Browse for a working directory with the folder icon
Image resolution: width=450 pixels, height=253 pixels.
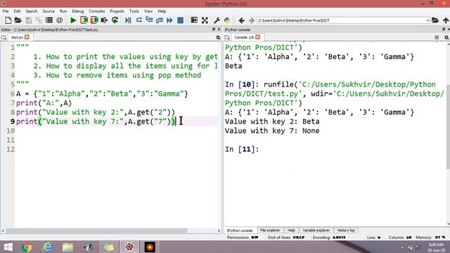(x=435, y=20)
